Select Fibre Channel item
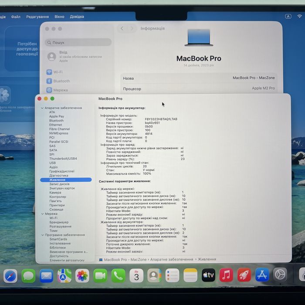This screenshot has height=305, width=305. click(x=60, y=129)
